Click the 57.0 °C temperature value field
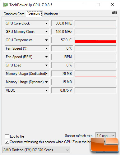Viewport: 120px width, 155px height. pos(62,40)
